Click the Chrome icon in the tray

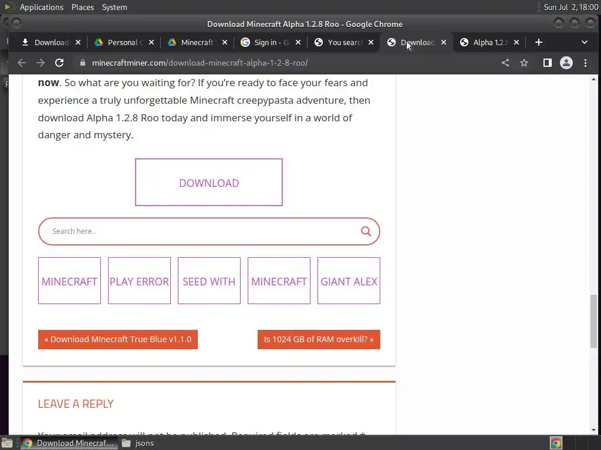[x=556, y=443]
